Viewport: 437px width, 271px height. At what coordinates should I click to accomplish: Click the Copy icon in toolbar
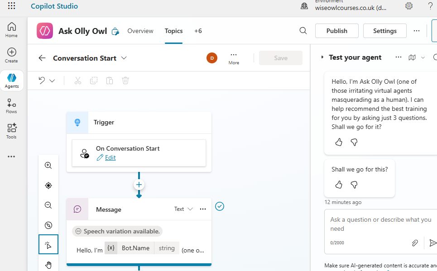click(x=94, y=81)
